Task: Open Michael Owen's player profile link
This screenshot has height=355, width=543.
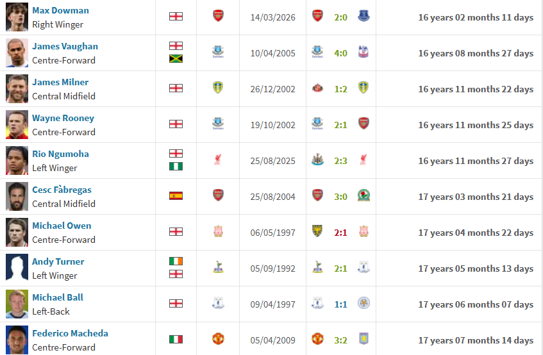Action: click(62, 226)
